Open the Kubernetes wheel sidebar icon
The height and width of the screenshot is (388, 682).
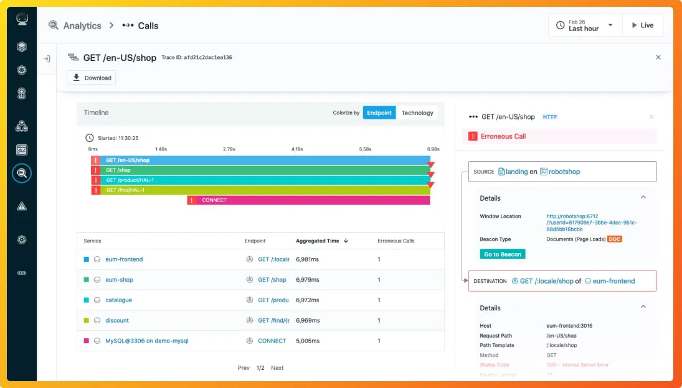pos(22,70)
